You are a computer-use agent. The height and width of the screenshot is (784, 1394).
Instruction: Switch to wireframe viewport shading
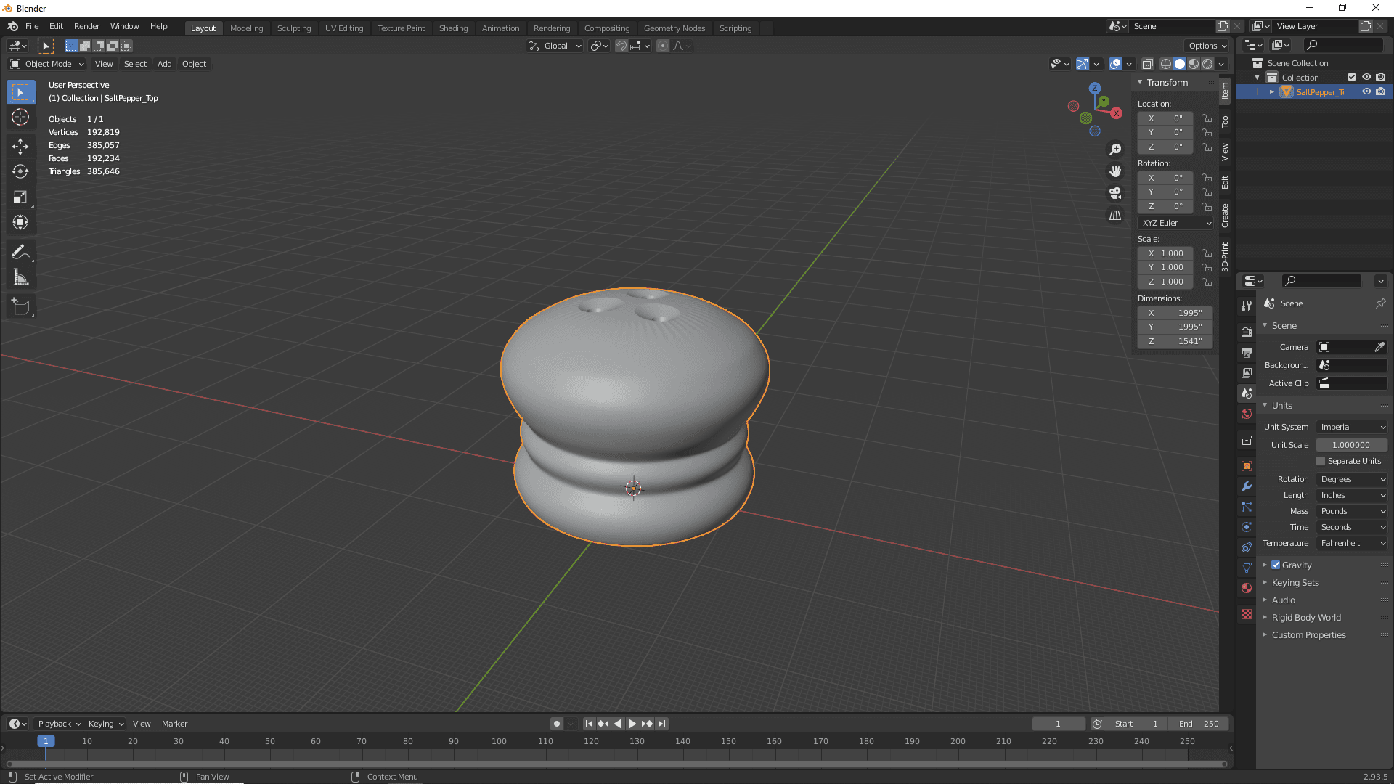click(1166, 64)
